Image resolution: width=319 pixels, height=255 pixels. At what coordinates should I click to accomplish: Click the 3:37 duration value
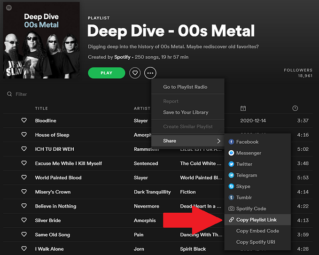(303, 121)
